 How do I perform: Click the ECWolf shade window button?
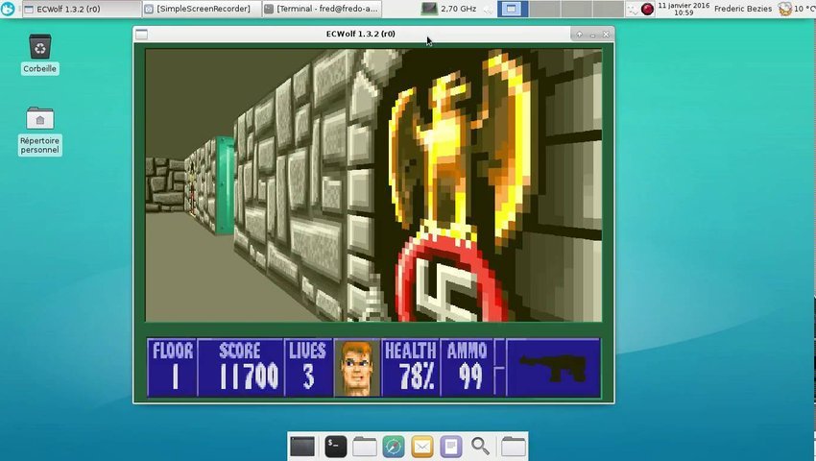click(579, 35)
